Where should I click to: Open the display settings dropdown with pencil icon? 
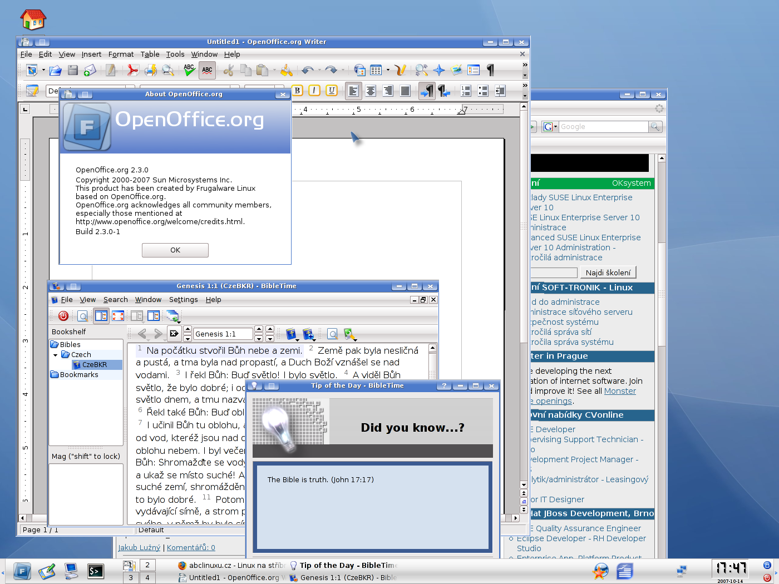tap(349, 334)
